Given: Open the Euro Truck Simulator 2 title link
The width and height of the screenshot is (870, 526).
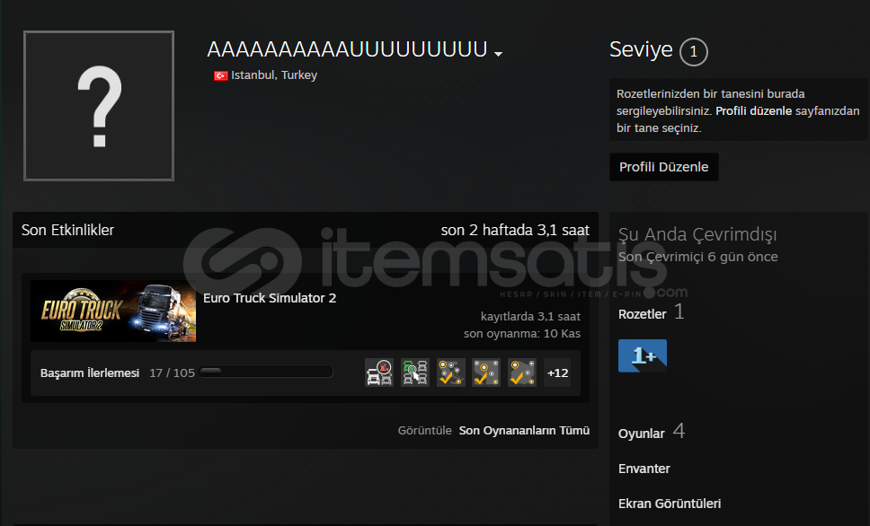Looking at the screenshot, I should point(270,298).
